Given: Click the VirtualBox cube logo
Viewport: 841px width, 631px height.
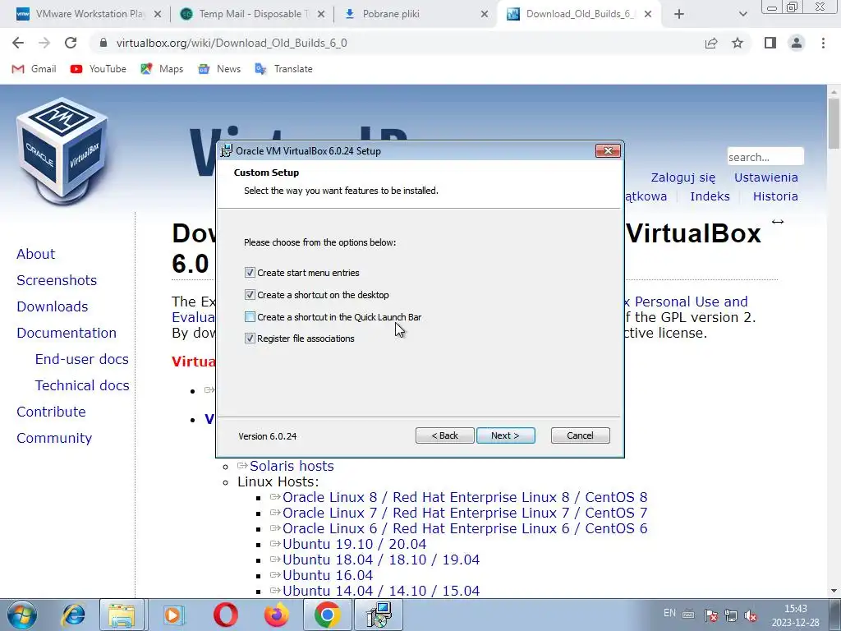Looking at the screenshot, I should click(62, 151).
